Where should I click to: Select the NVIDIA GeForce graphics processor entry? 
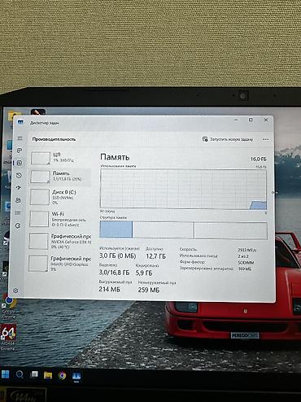(59, 241)
